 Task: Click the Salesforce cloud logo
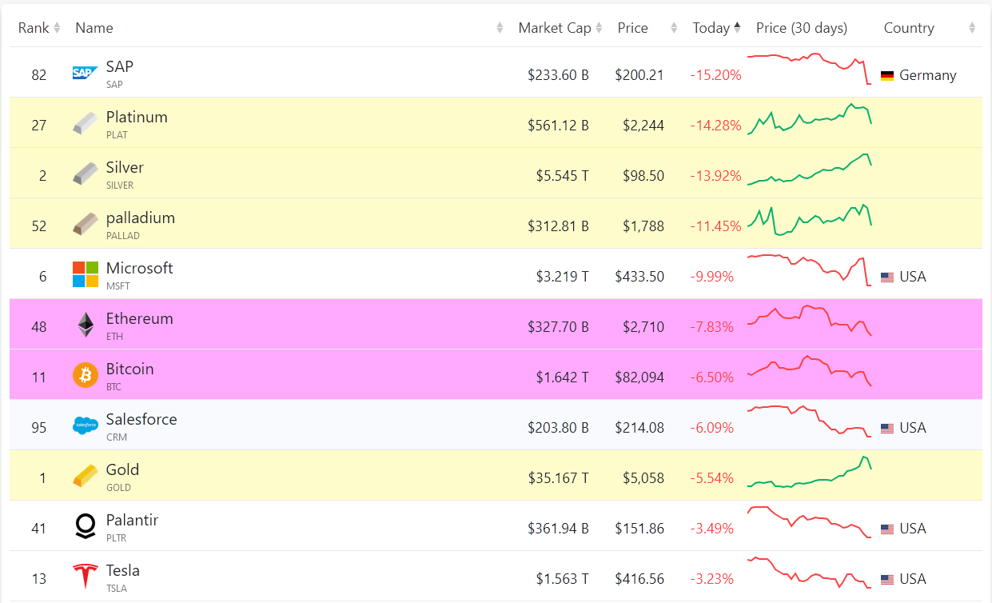[x=85, y=425]
